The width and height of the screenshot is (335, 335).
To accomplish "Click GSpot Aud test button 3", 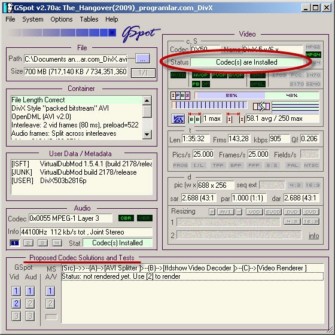I will point(30,316).
